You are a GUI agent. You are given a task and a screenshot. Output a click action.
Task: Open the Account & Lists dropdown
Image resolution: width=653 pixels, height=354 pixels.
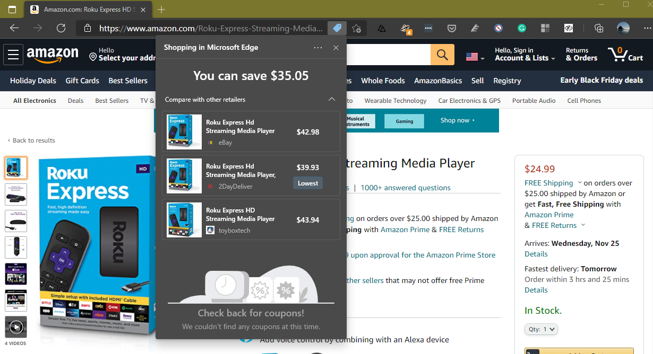click(525, 55)
